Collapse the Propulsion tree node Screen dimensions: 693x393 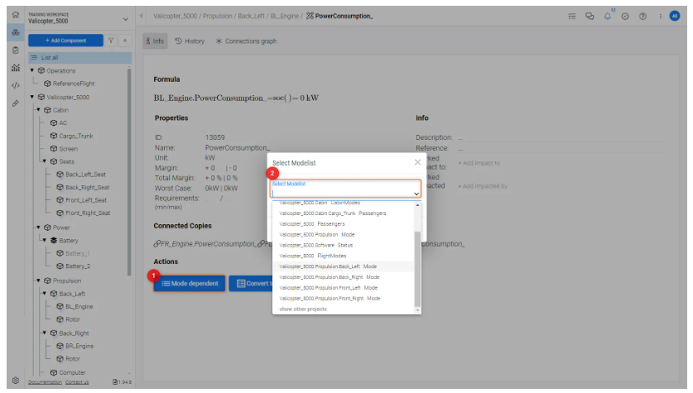(38, 280)
